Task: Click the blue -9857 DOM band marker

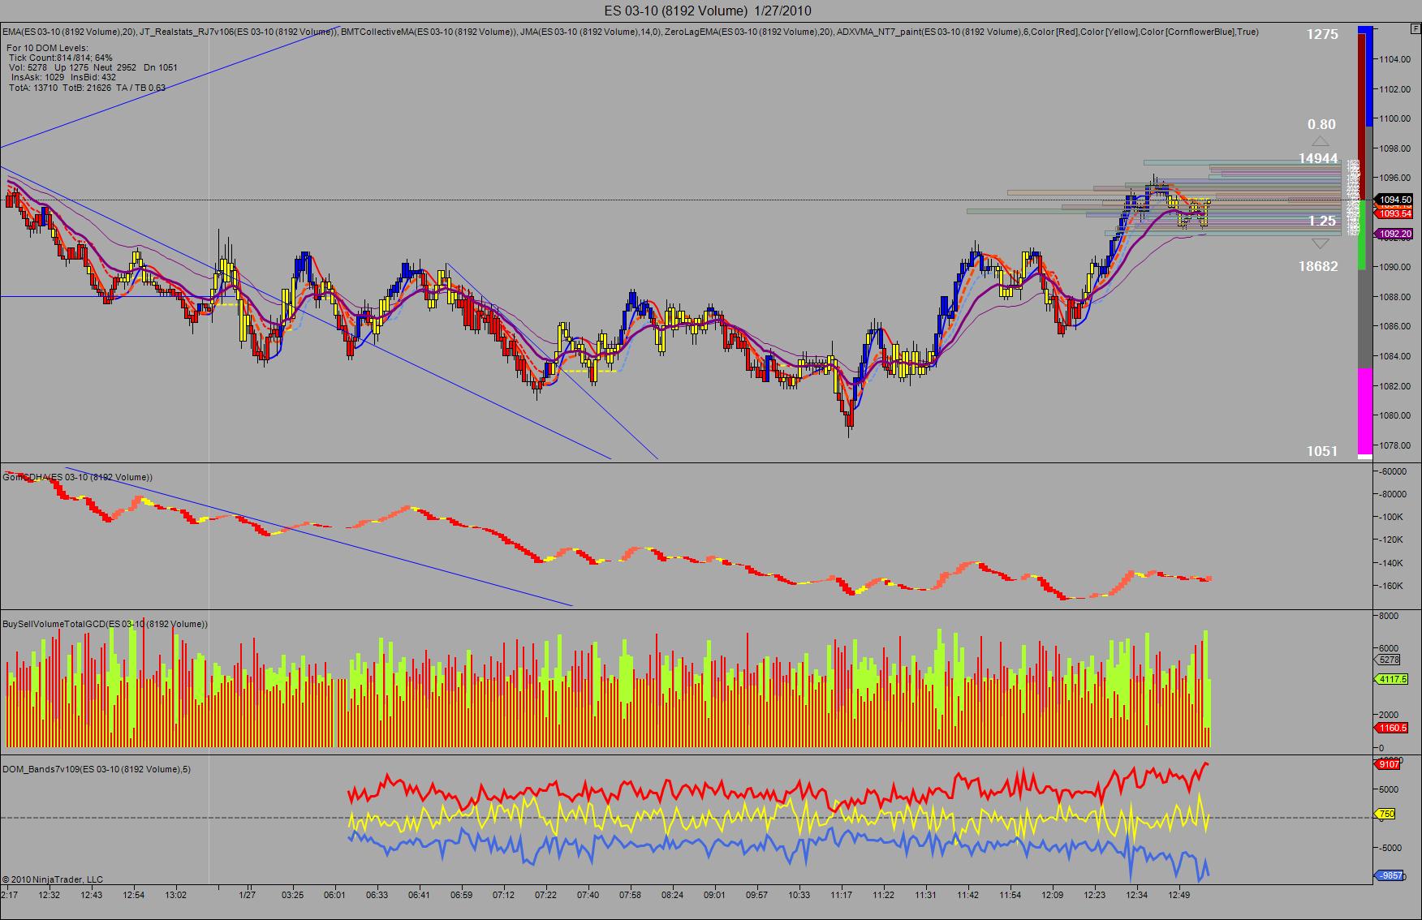Action: [x=1390, y=875]
